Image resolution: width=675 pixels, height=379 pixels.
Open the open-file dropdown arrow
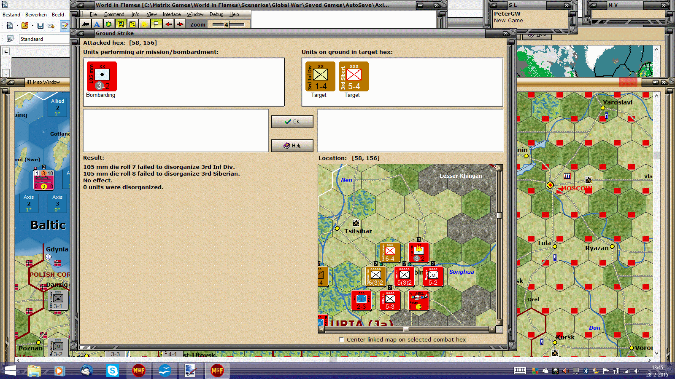pos(32,26)
